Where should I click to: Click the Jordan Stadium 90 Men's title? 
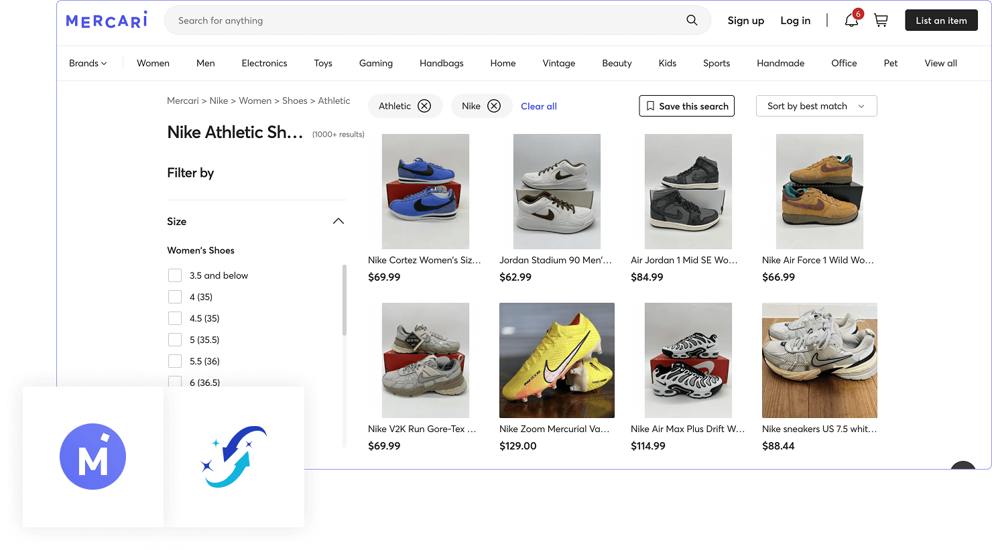(x=556, y=260)
